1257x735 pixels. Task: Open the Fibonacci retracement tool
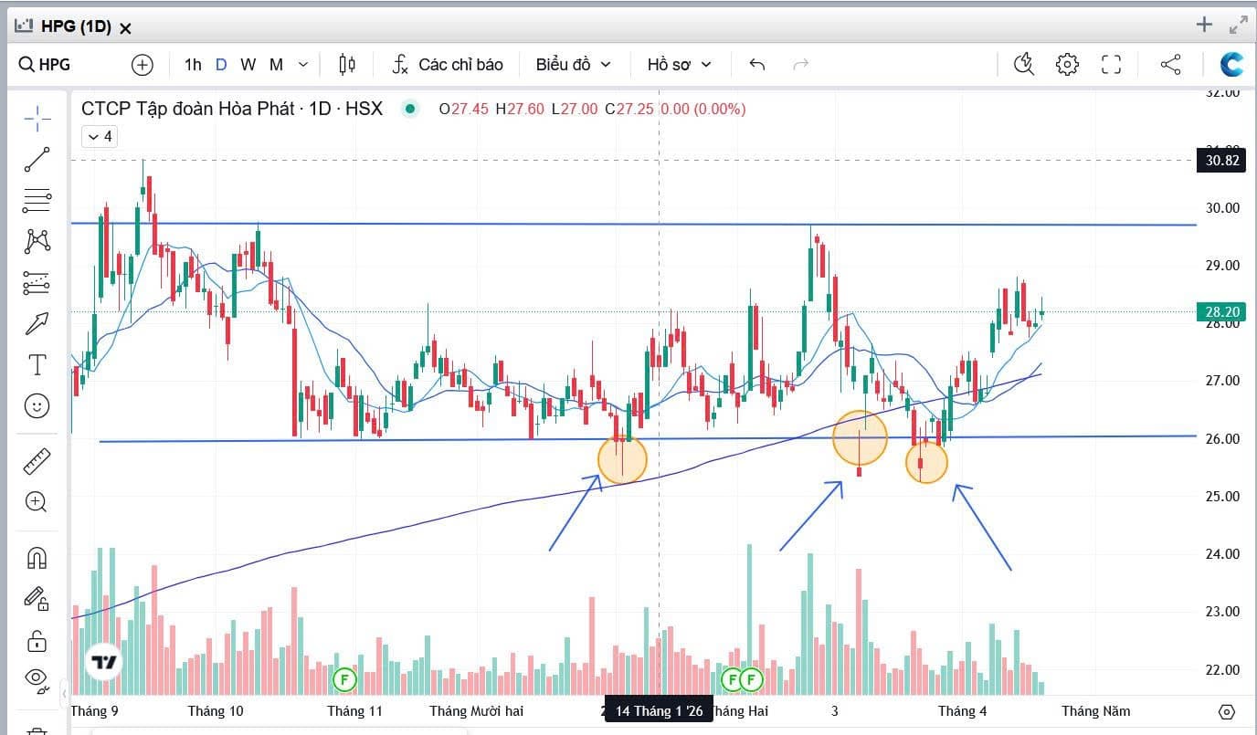[37, 201]
